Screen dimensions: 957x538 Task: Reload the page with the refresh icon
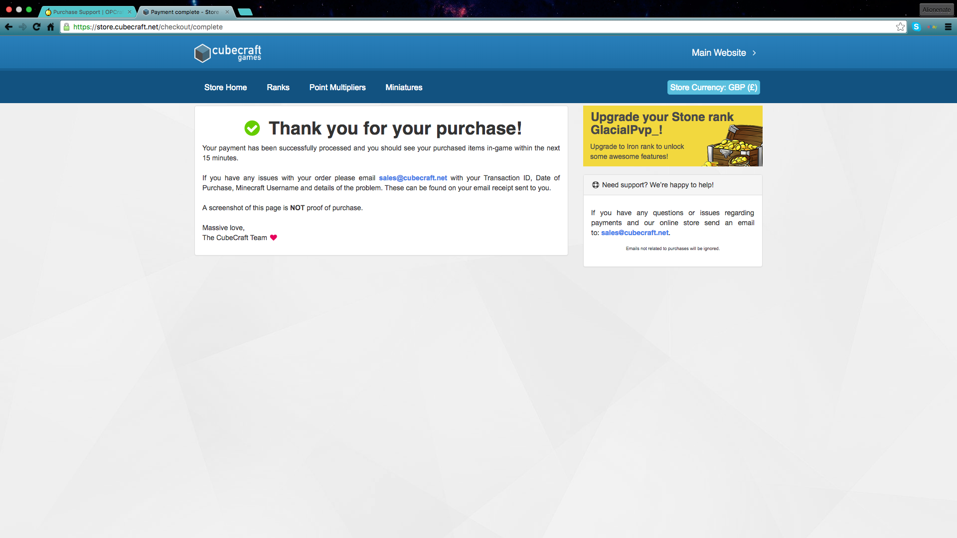36,27
